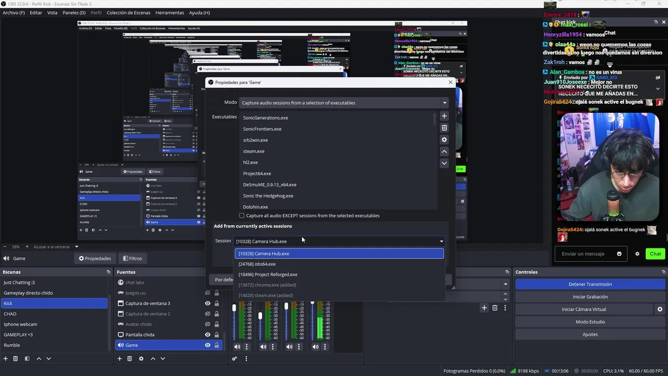Screen dimensions: 668x376
Task: Hide the Pantalla chida source
Action: point(208,335)
